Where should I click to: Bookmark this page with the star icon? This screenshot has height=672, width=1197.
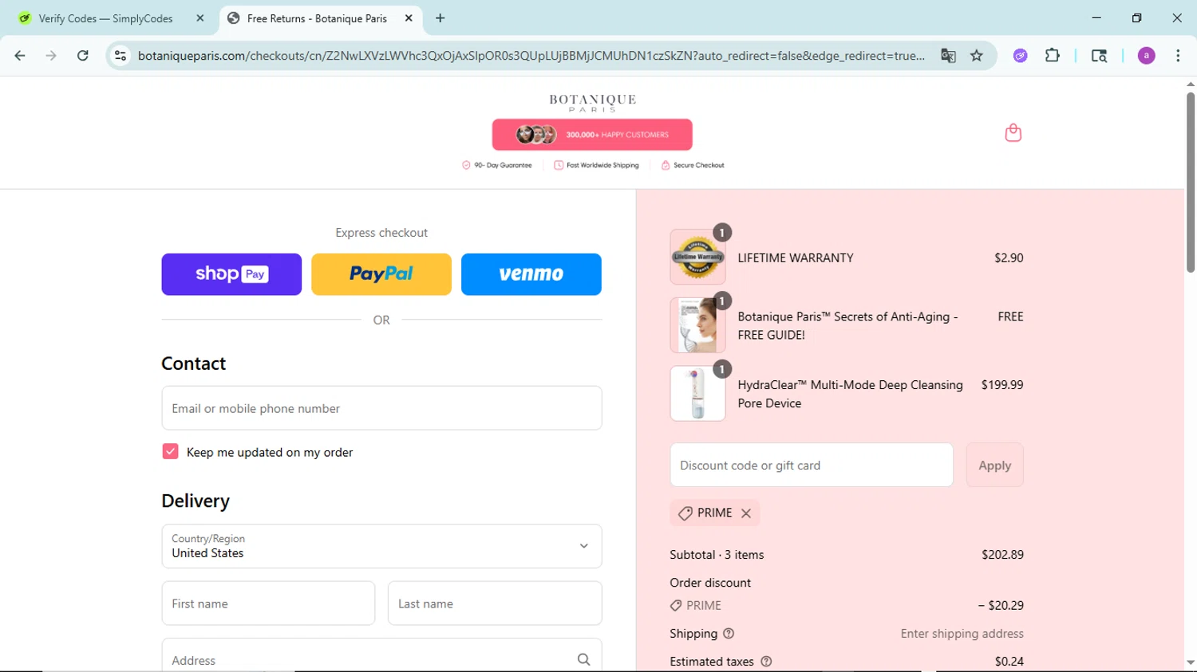pyautogui.click(x=977, y=56)
